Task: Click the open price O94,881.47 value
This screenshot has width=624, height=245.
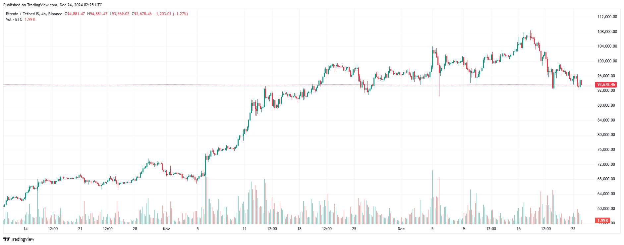Action: (x=75, y=14)
